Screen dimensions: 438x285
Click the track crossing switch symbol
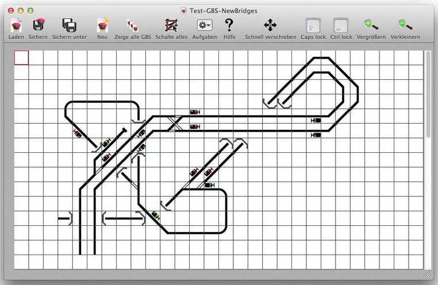point(175,124)
